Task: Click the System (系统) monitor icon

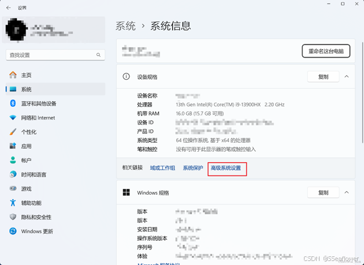Action: pos(13,89)
